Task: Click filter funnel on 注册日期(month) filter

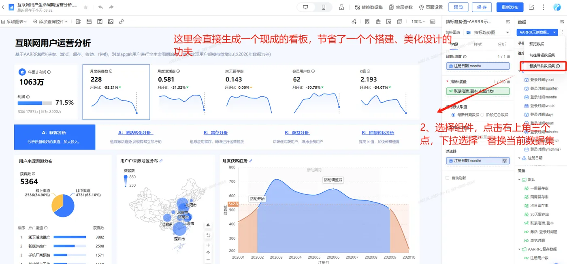Action: pyautogui.click(x=505, y=161)
